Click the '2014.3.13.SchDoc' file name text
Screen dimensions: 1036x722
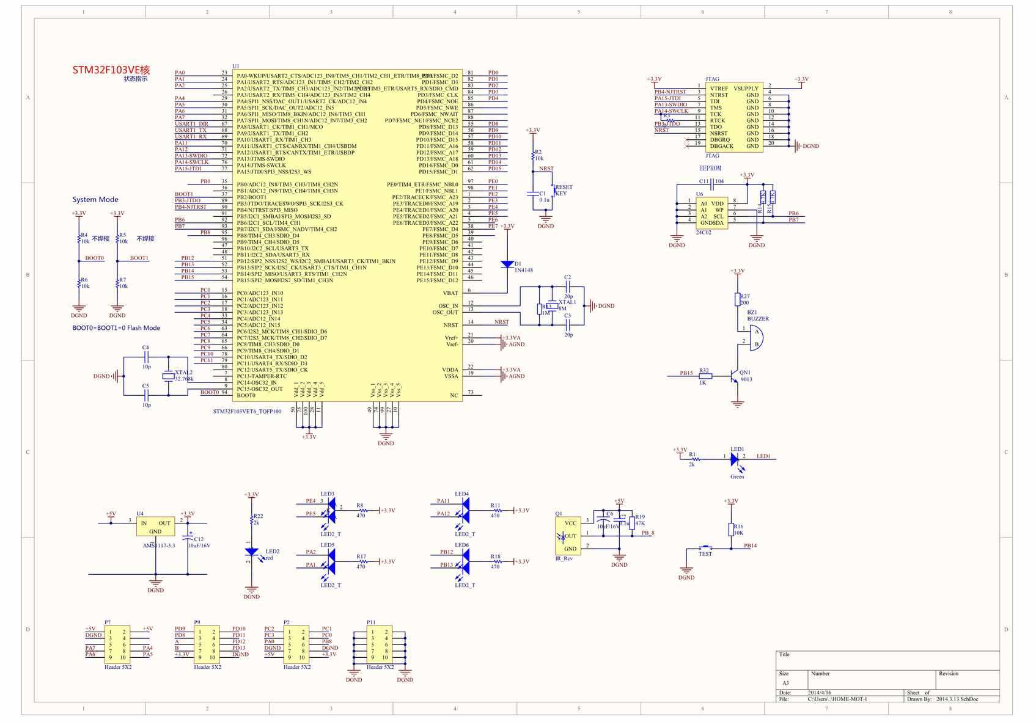point(957,699)
